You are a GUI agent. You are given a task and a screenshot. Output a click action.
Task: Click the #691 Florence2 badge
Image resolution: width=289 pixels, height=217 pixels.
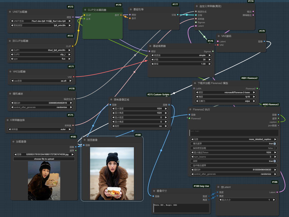(249, 78)
